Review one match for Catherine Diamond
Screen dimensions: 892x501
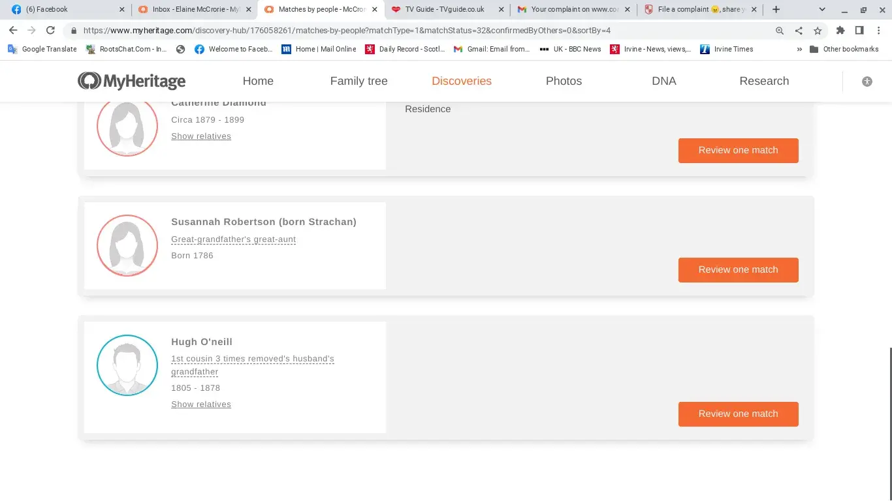coord(738,151)
